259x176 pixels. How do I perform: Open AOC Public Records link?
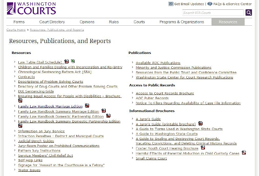(152, 98)
